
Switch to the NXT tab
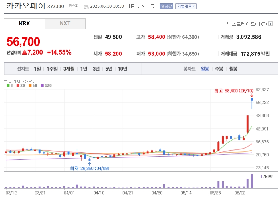coord(65,23)
